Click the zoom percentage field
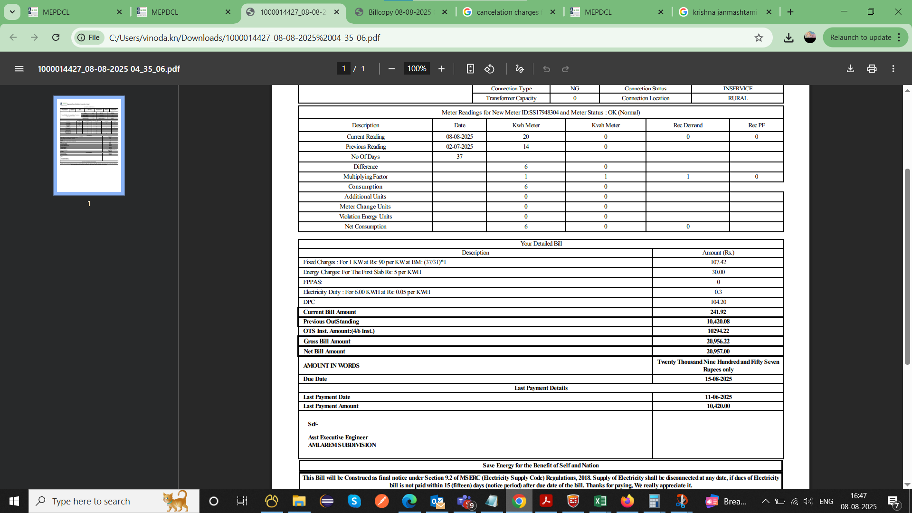The width and height of the screenshot is (912, 513). (x=417, y=69)
